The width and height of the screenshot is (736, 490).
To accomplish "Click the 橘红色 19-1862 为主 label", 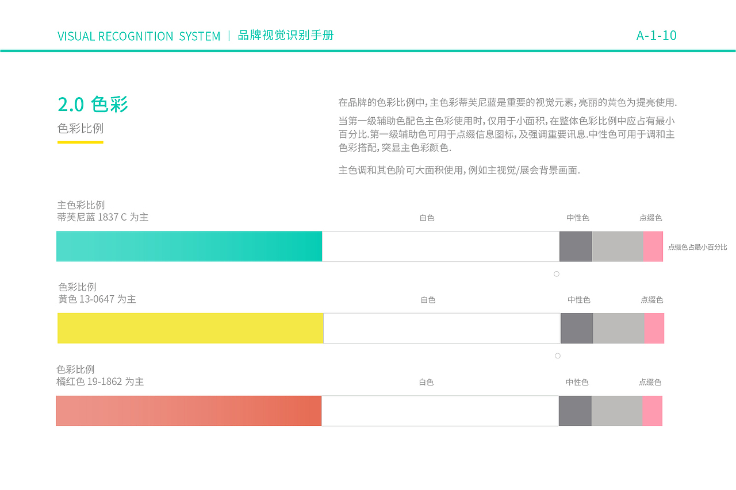I will pyautogui.click(x=100, y=381).
